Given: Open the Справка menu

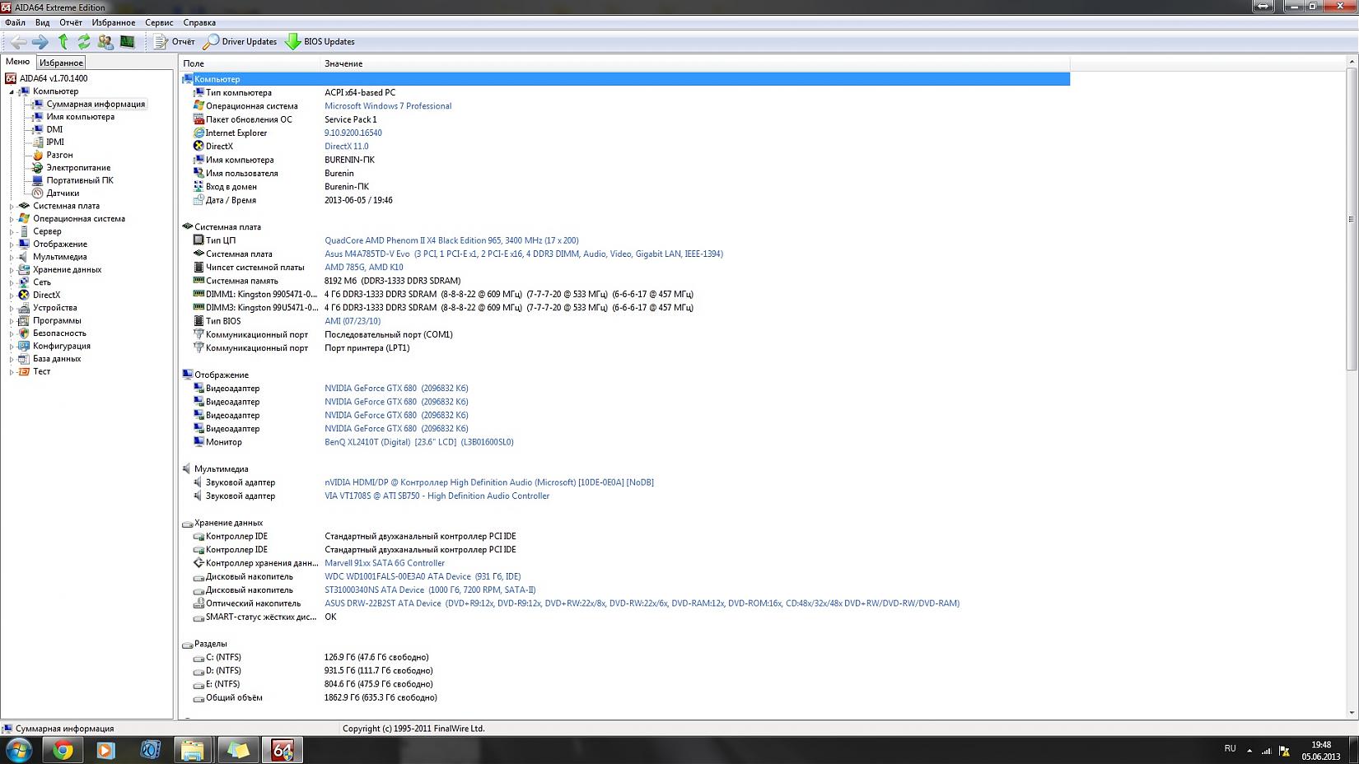Looking at the screenshot, I should coord(199,22).
